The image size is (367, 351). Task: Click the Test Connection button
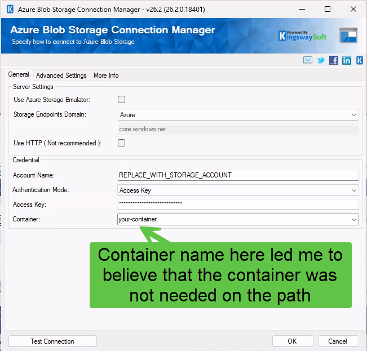52,341
